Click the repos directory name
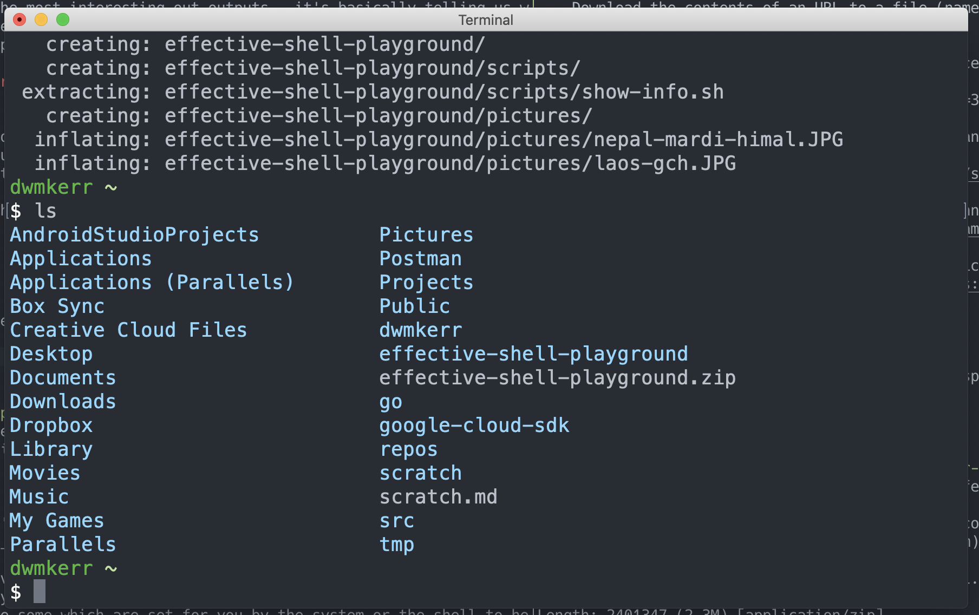 click(x=408, y=449)
